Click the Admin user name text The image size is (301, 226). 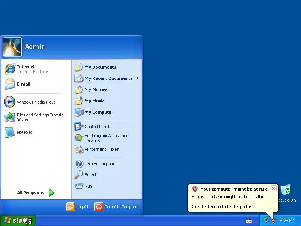(x=35, y=47)
